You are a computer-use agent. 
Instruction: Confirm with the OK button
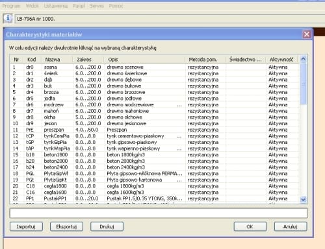pyautogui.click(x=250, y=226)
